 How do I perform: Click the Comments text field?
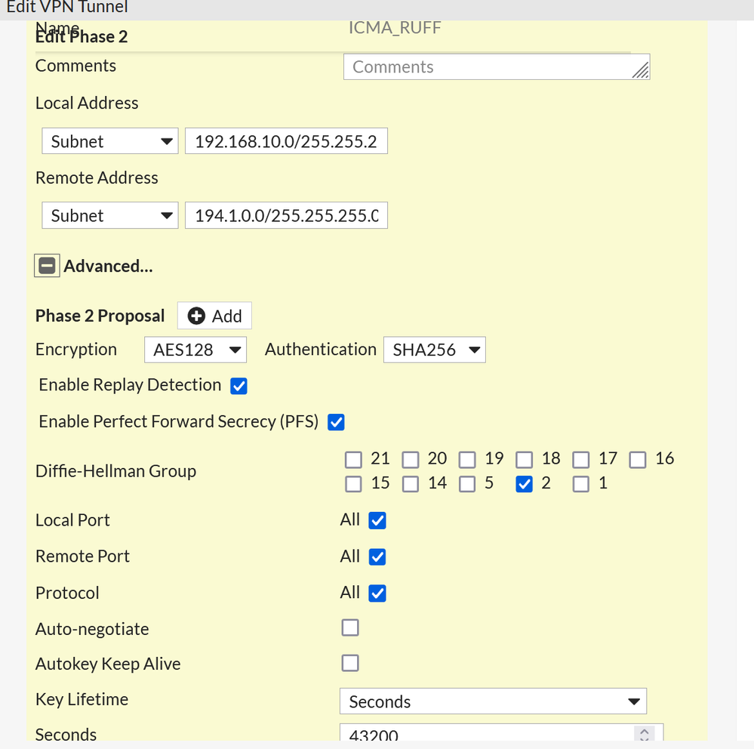[x=497, y=67]
